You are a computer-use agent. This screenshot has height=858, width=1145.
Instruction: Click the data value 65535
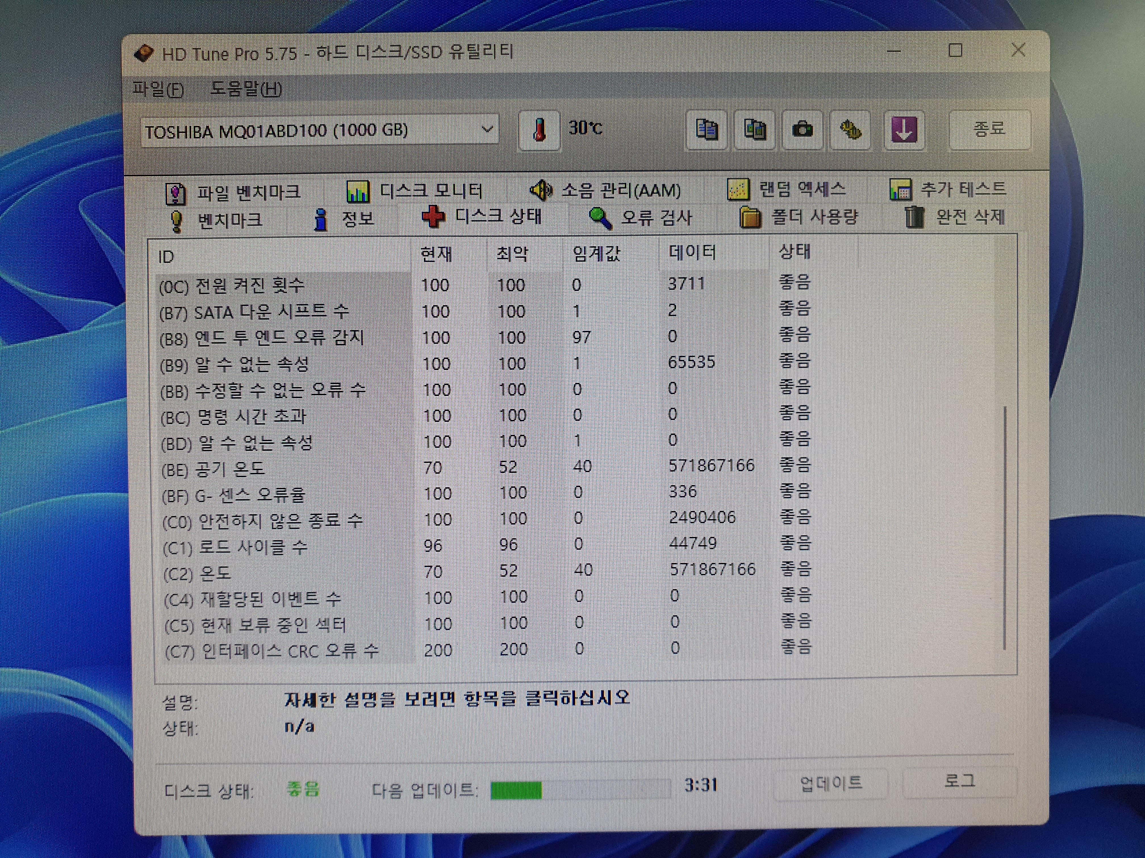[x=691, y=362]
